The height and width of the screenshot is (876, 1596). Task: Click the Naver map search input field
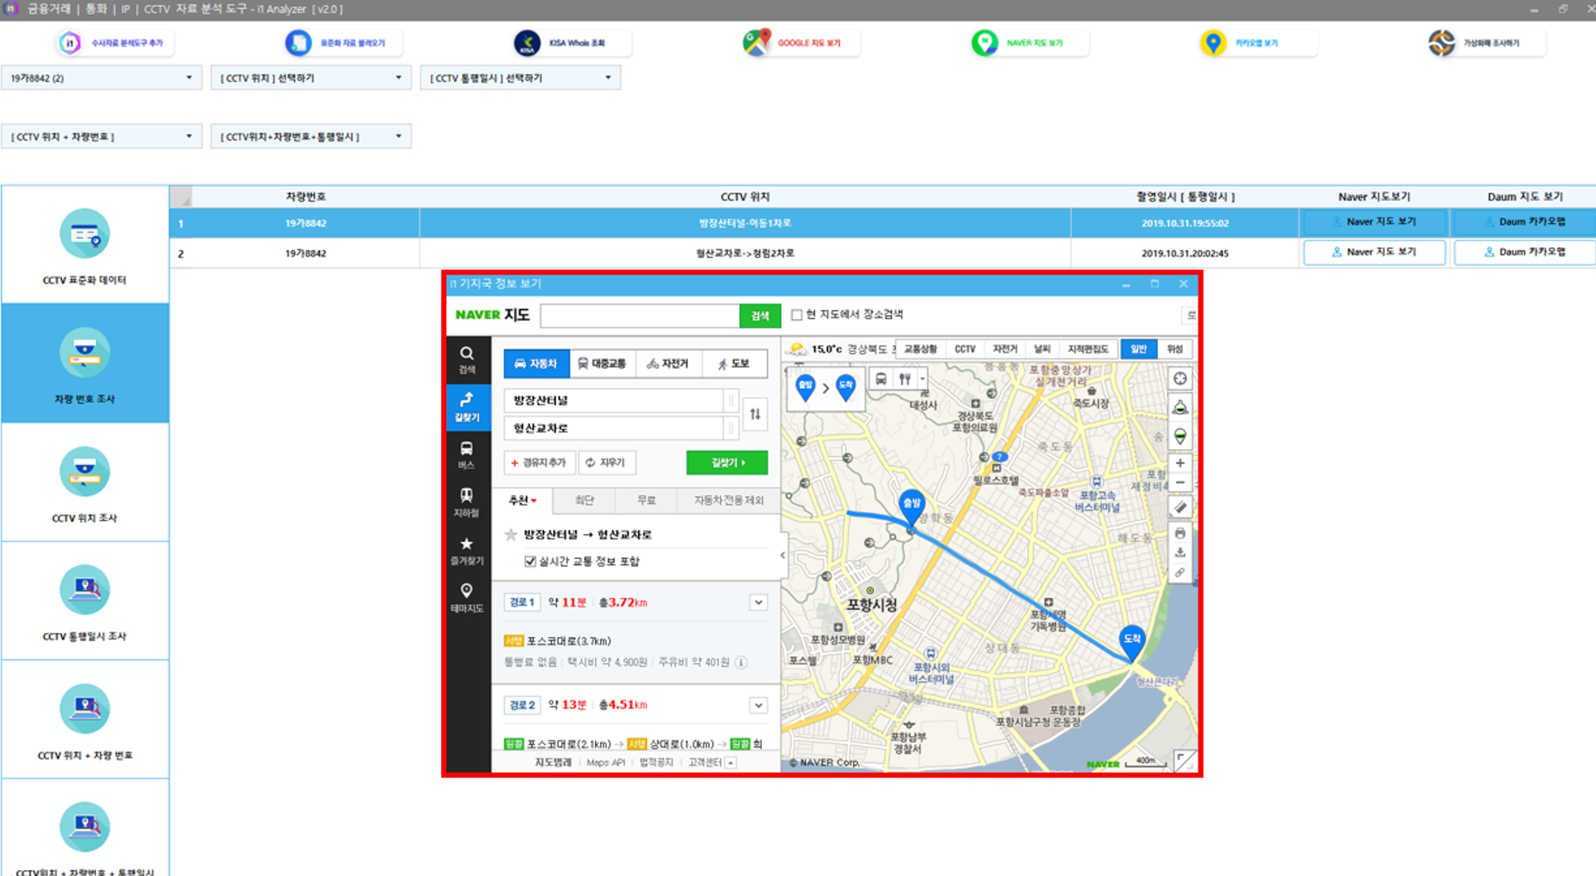640,315
